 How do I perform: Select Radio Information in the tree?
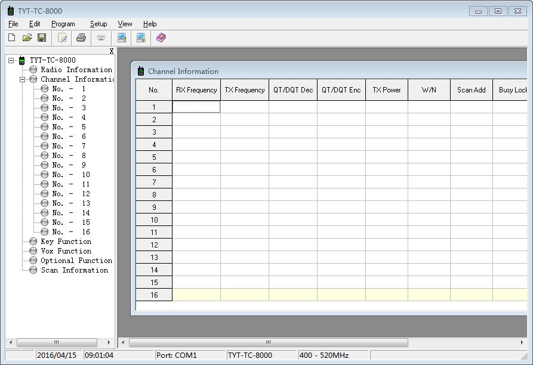[x=76, y=70]
